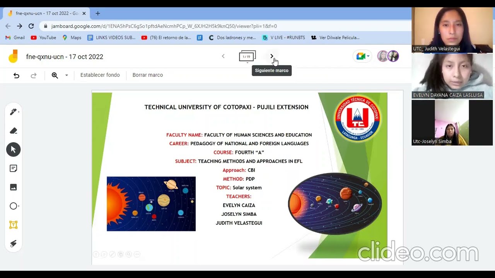Go back in the browser
The height and width of the screenshot is (278, 495).
8,26
